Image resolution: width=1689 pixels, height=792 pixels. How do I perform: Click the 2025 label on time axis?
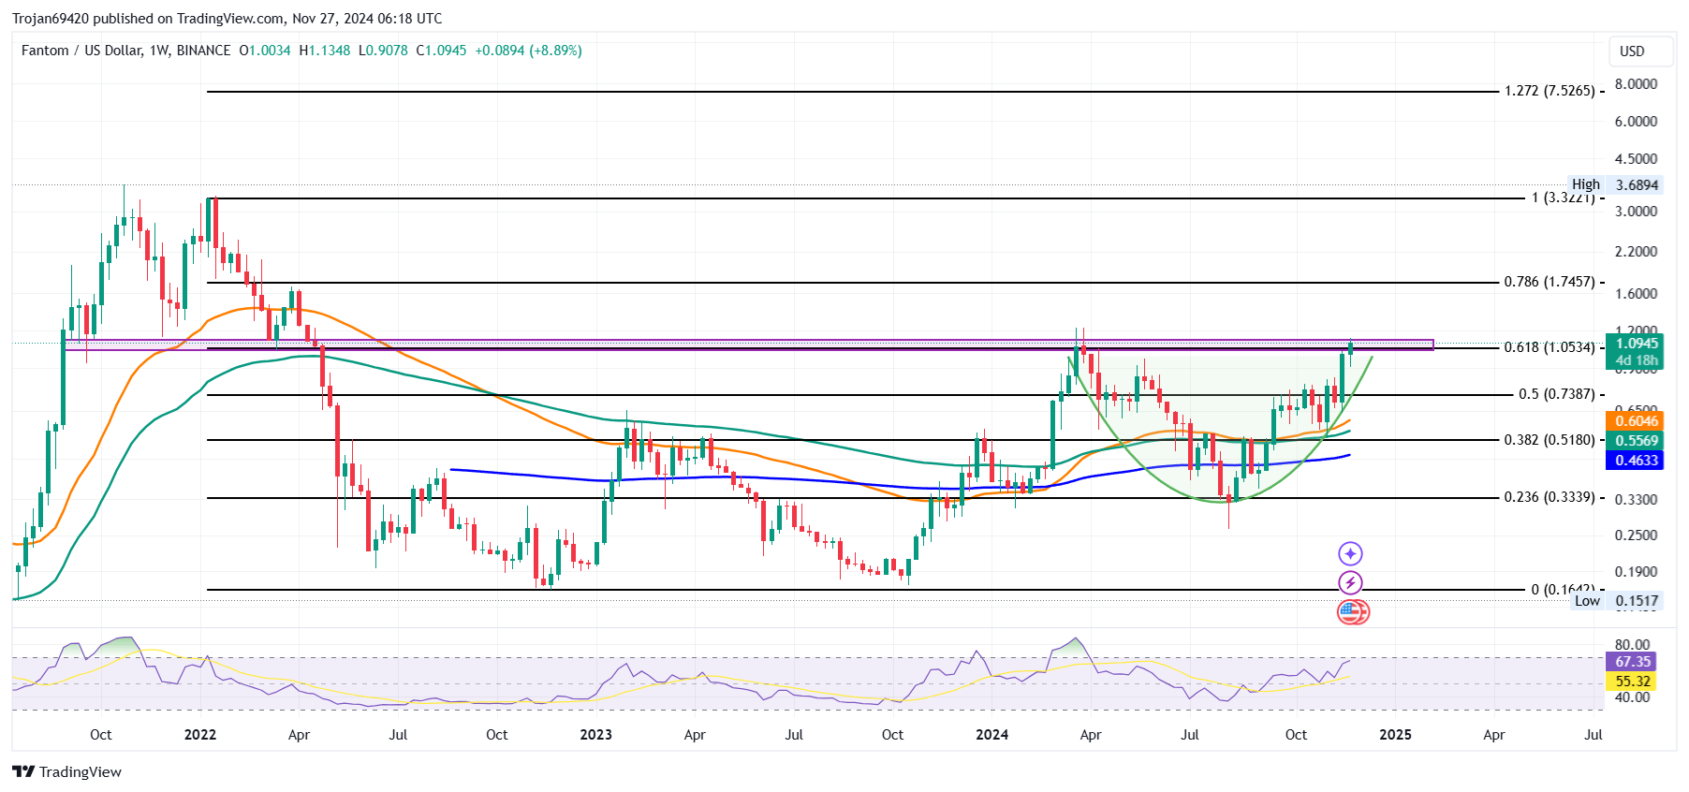pos(1395,735)
